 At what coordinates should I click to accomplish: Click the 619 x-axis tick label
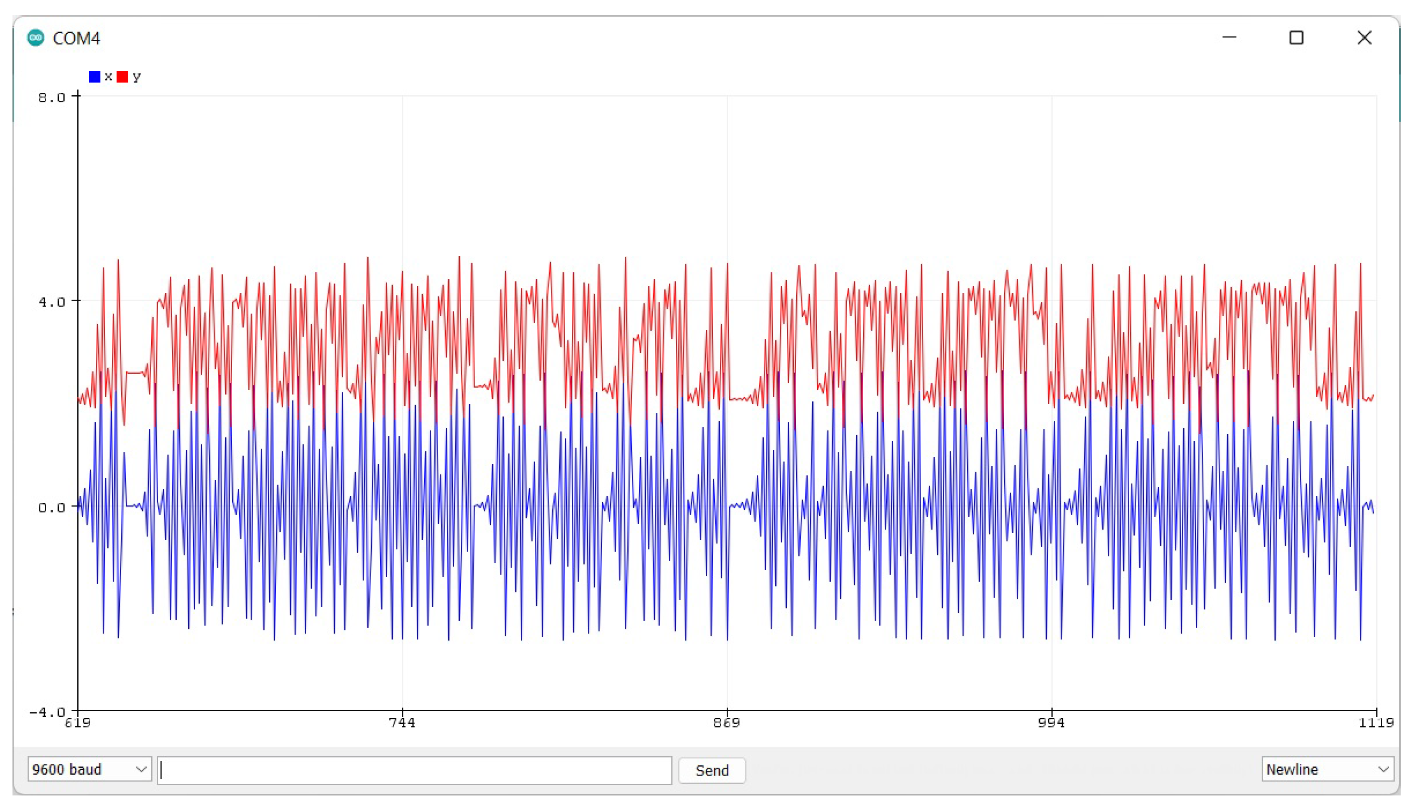point(78,723)
